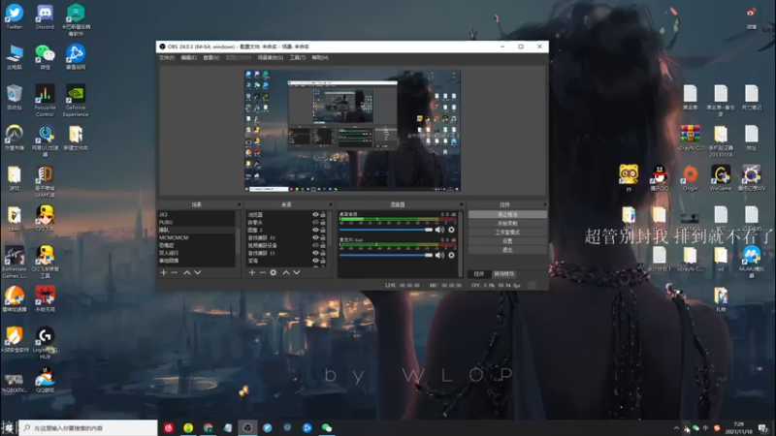Open Mic/Aux settings gear in mixer

click(451, 255)
